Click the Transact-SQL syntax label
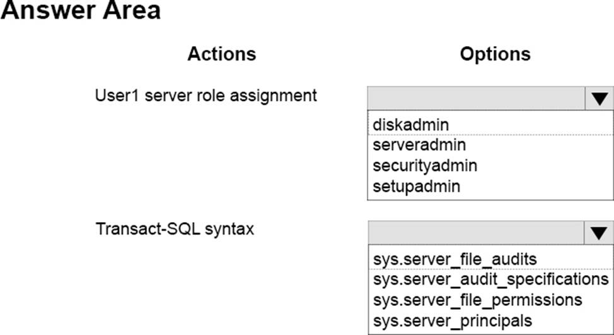 click(x=175, y=228)
